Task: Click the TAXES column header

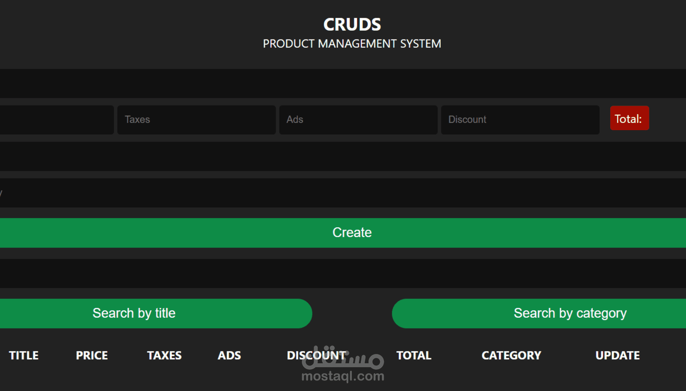Action: (164, 355)
